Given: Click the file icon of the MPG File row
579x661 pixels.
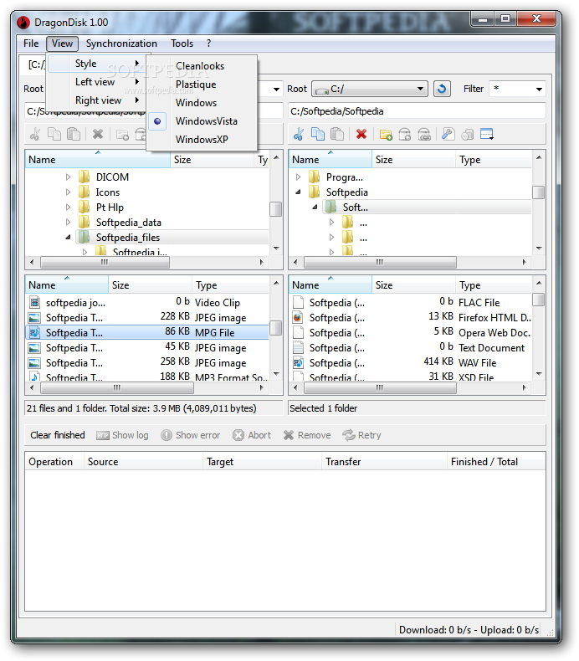Looking at the screenshot, I should pyautogui.click(x=34, y=333).
